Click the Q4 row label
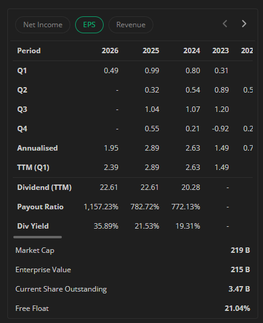The width and height of the screenshot is (263, 323). point(22,129)
